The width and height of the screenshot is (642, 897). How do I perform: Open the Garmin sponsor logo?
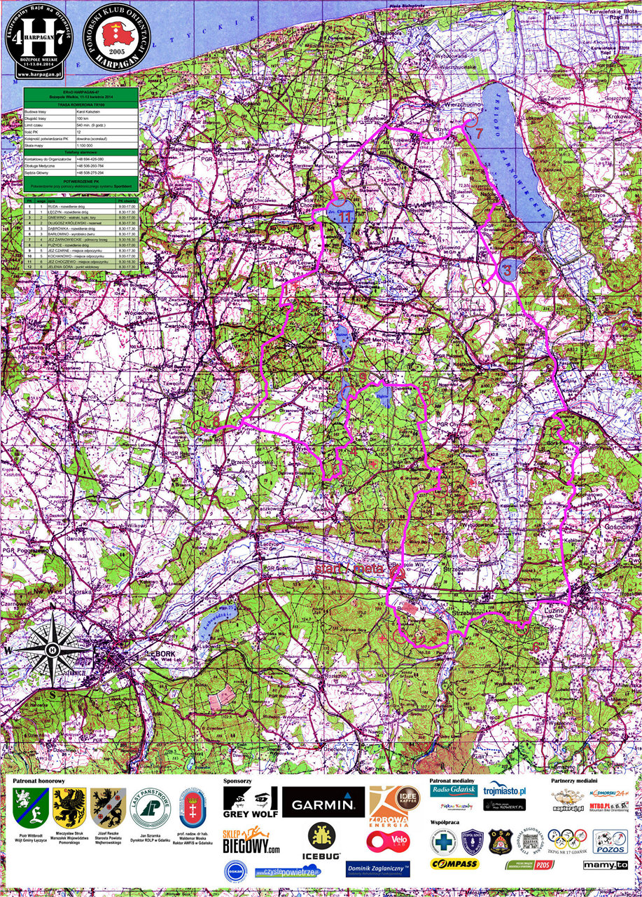click(x=323, y=802)
